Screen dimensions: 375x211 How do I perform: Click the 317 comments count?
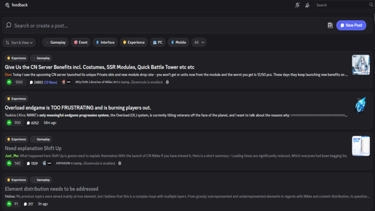pyautogui.click(x=28, y=204)
